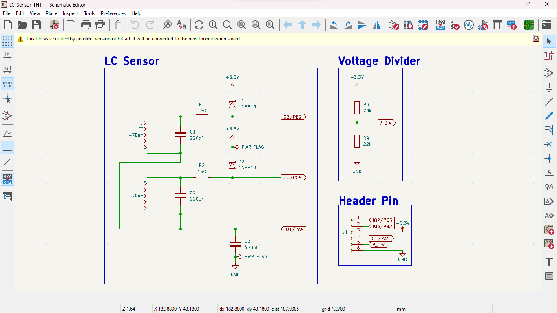Open PCB editor from toolbar
557x313 pixels.
529,25
